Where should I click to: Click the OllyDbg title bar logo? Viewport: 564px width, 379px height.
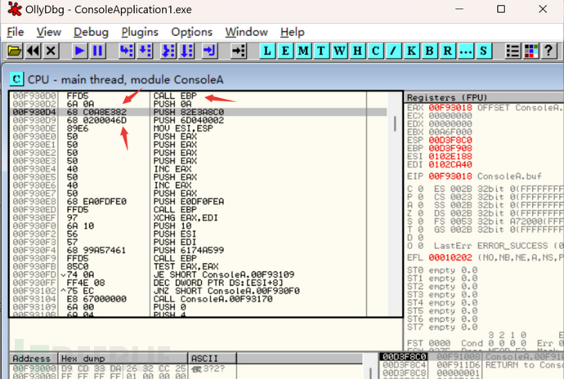(15, 9)
